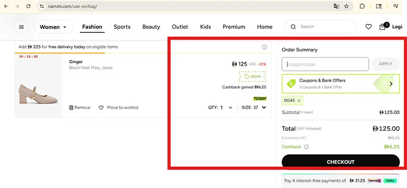Click the Login link
Image resolution: width=407 pixels, height=188 pixels.
click(397, 27)
